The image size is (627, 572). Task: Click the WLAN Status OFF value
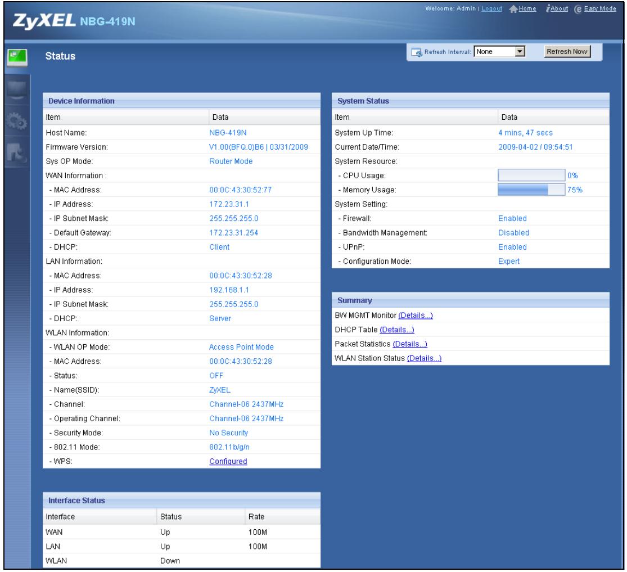(216, 376)
